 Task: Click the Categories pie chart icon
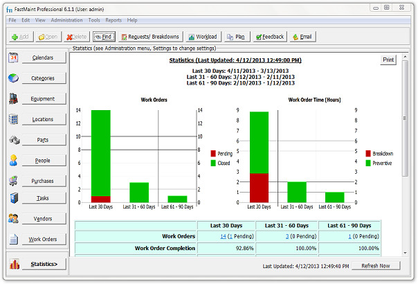[x=13, y=78]
